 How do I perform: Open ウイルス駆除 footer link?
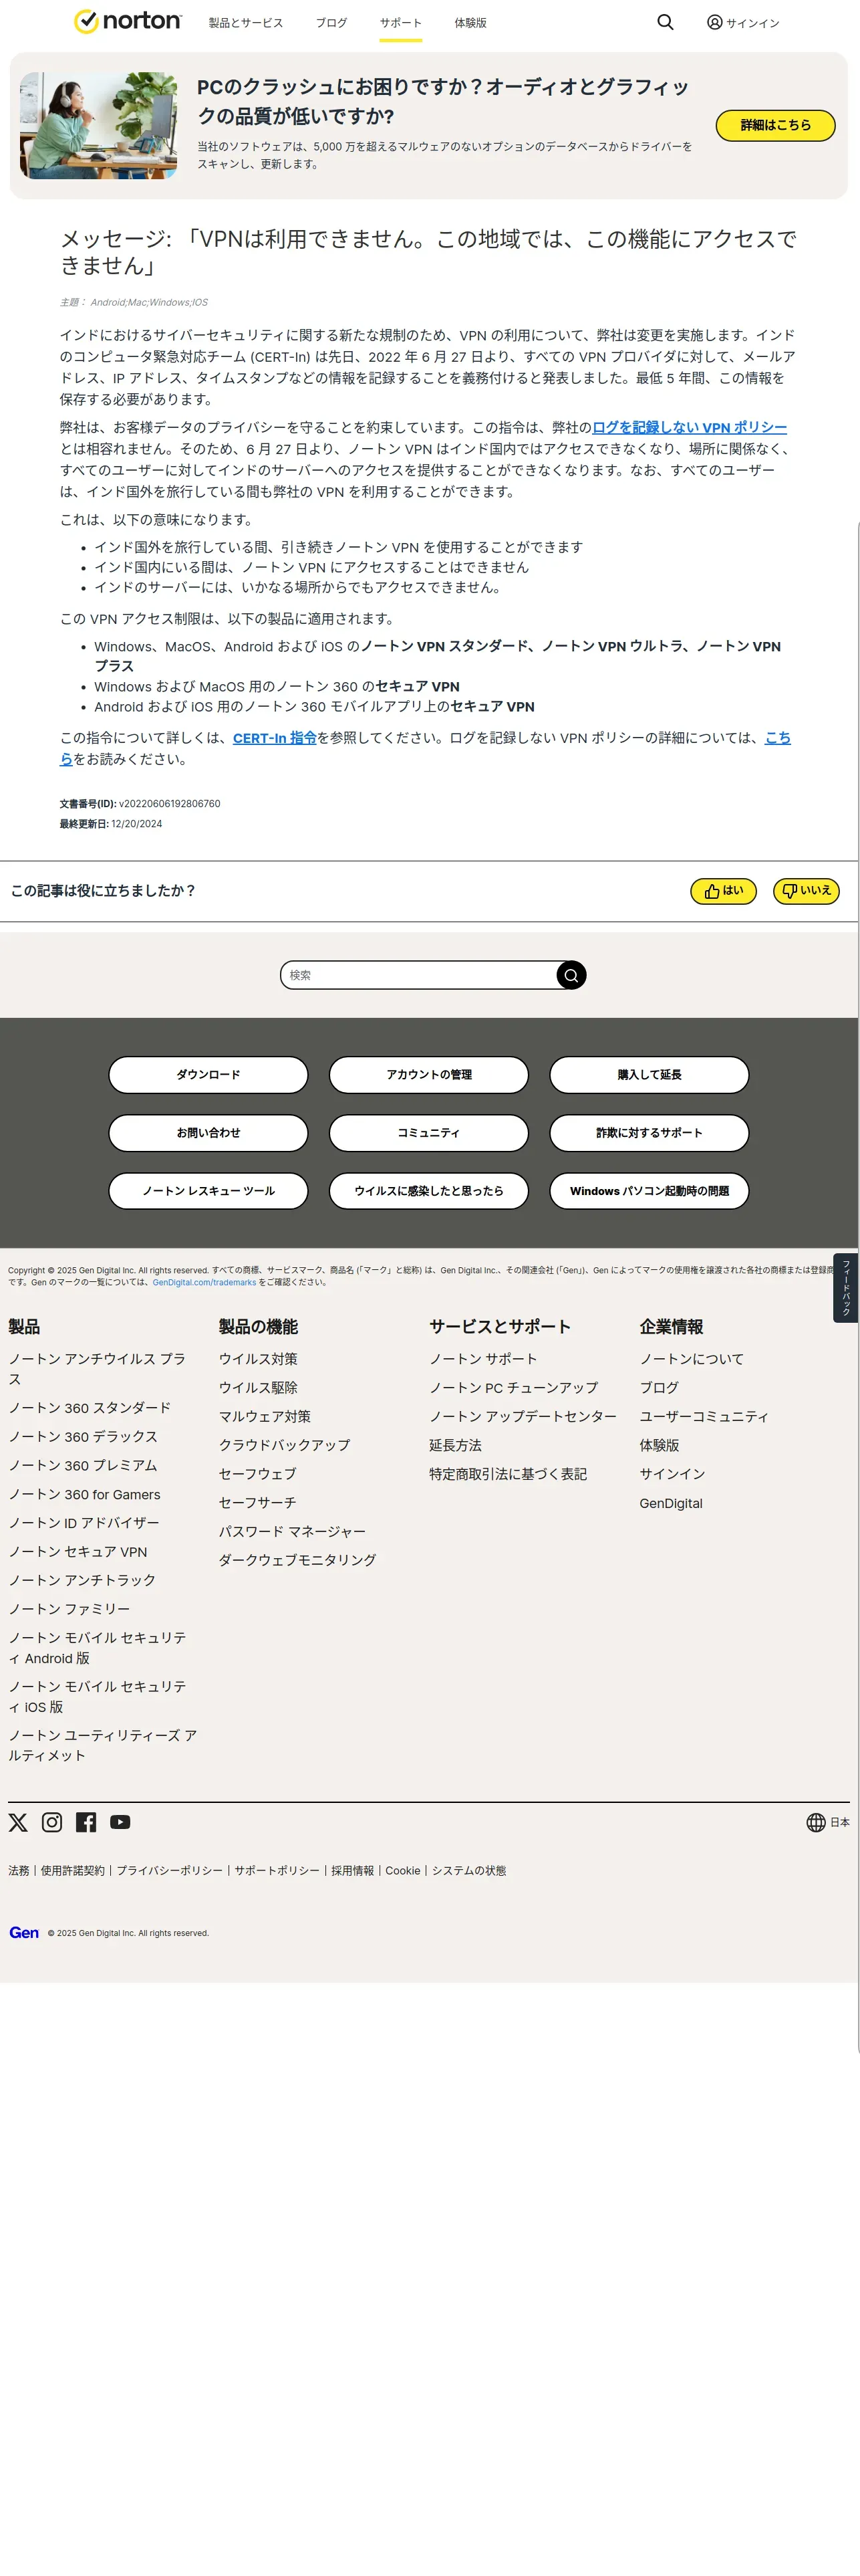point(258,1388)
